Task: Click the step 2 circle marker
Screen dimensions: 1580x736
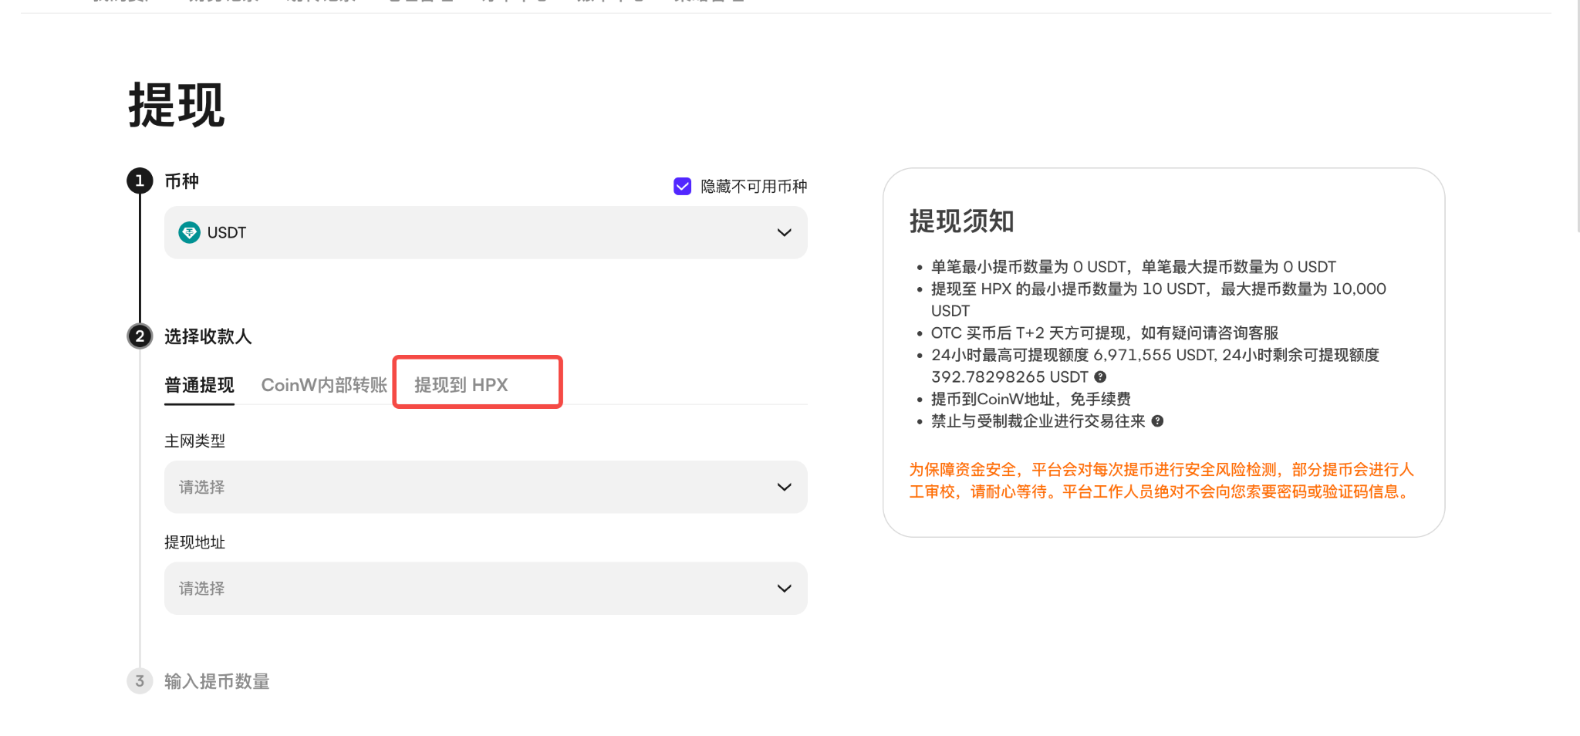Action: point(140,336)
